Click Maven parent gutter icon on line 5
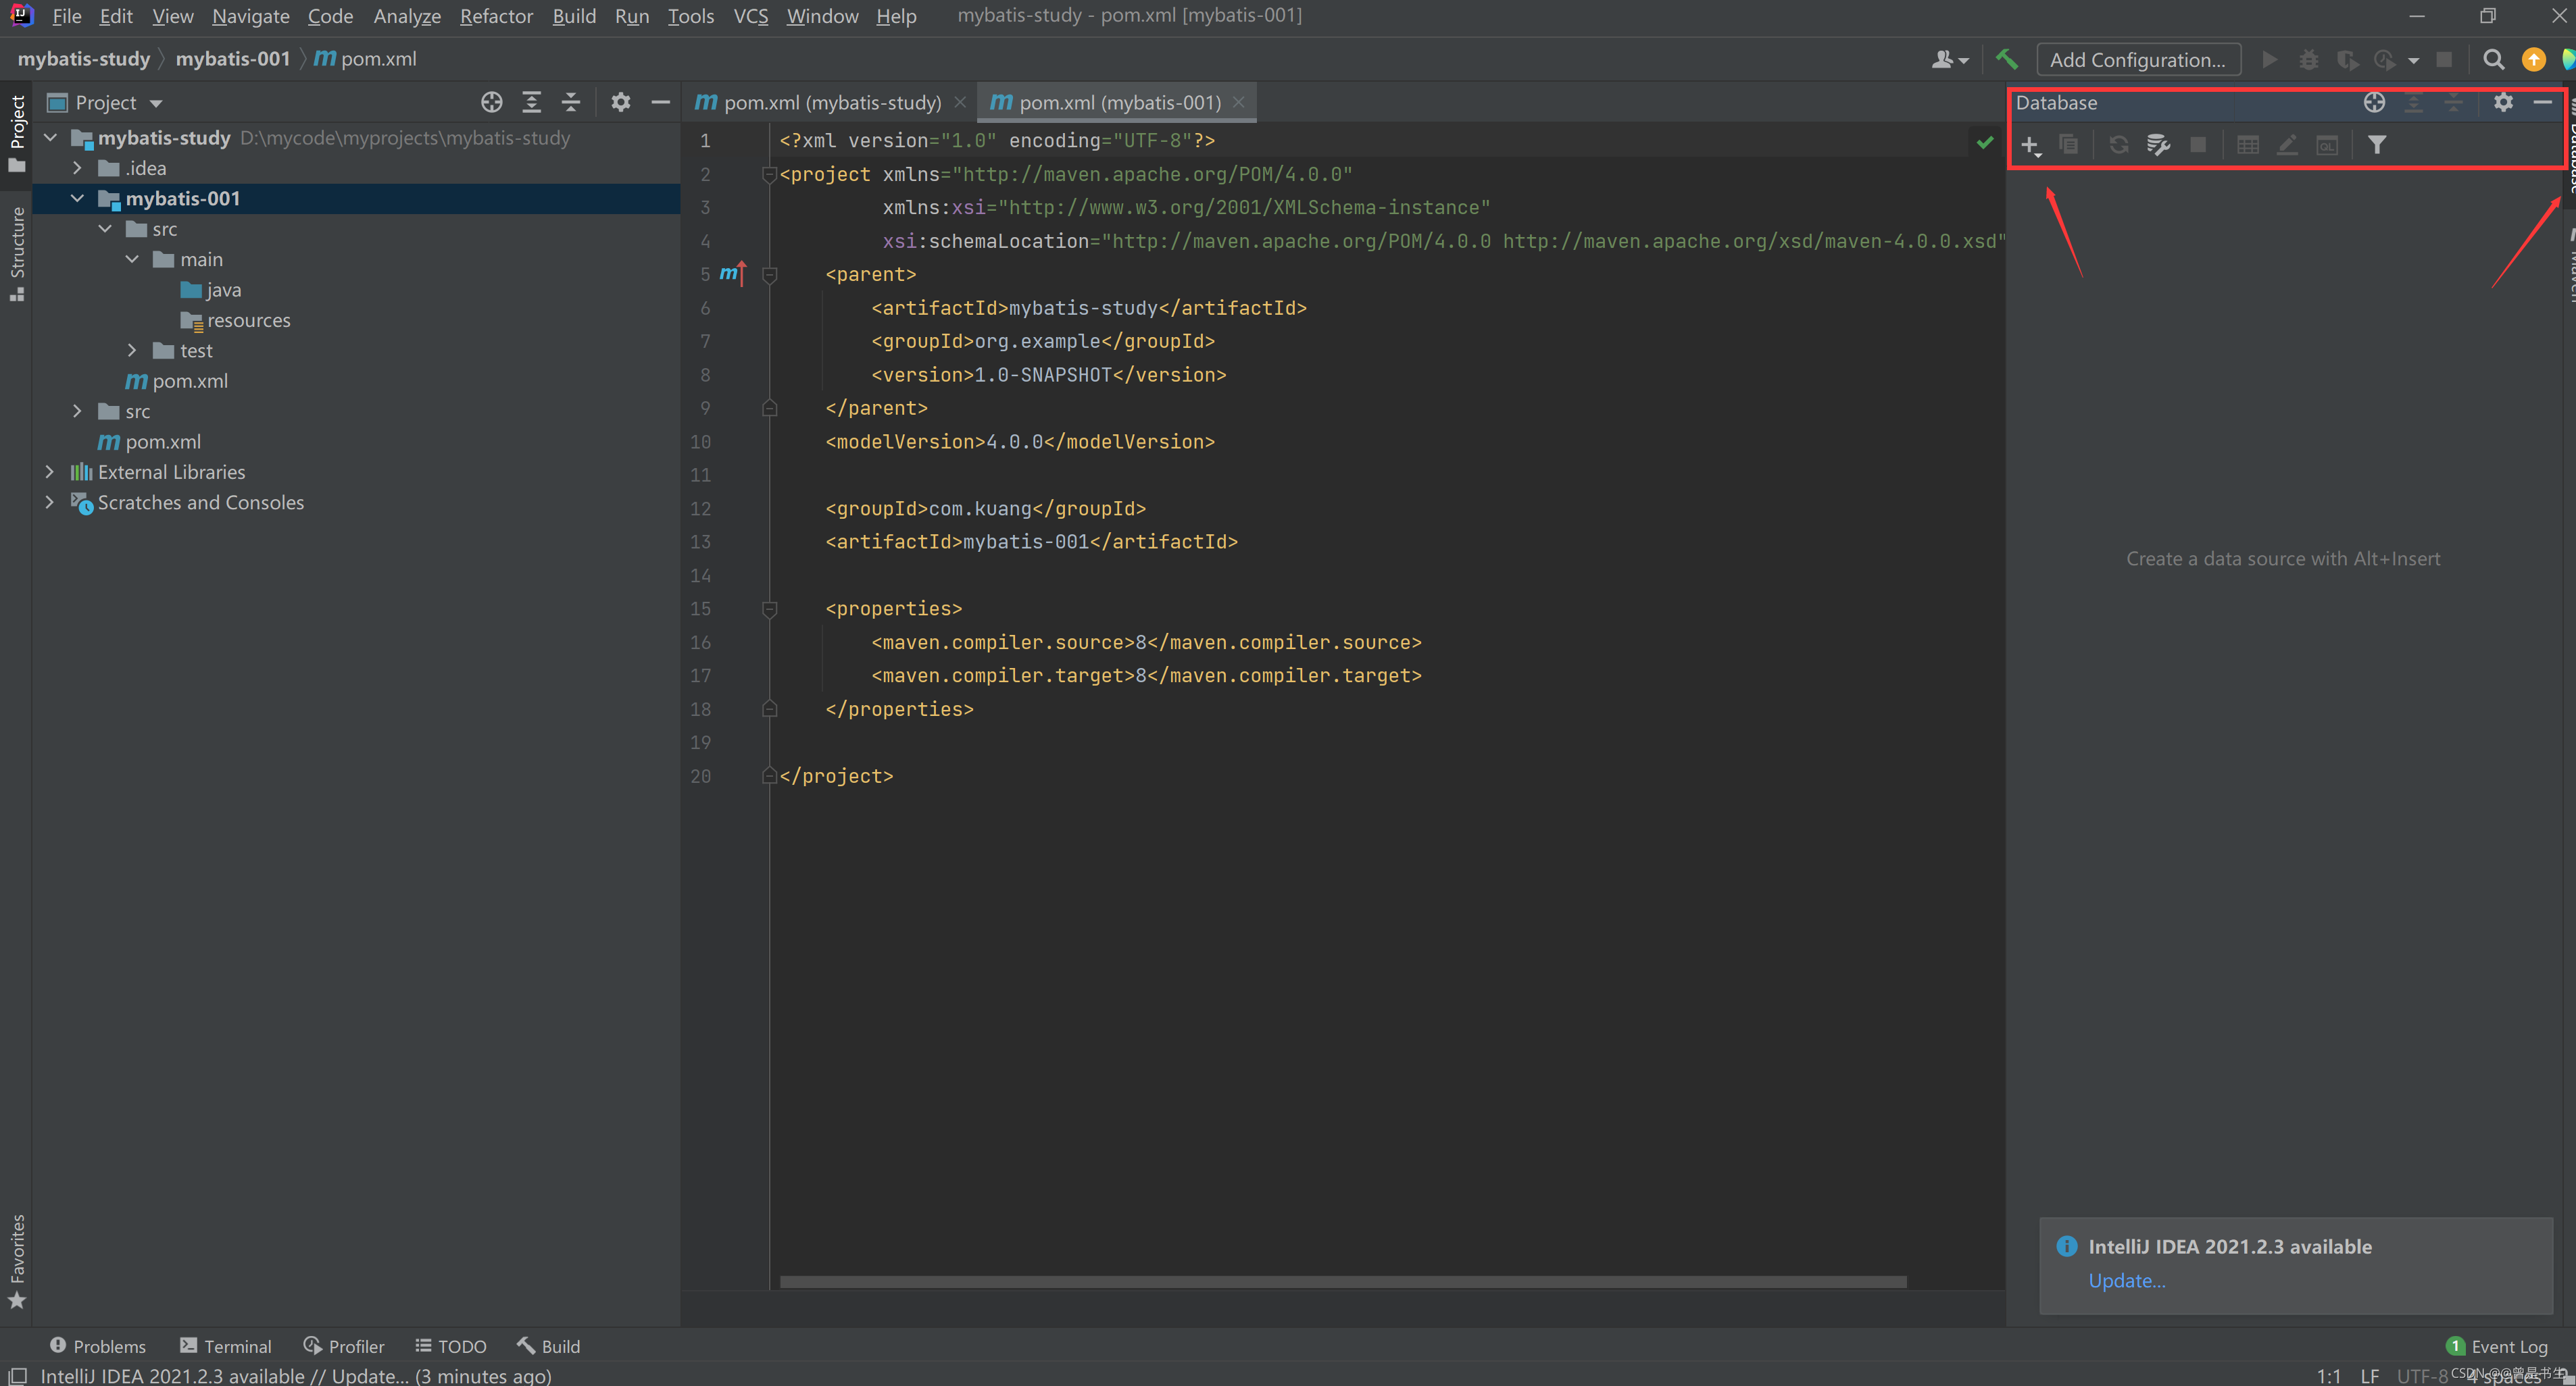 733,274
